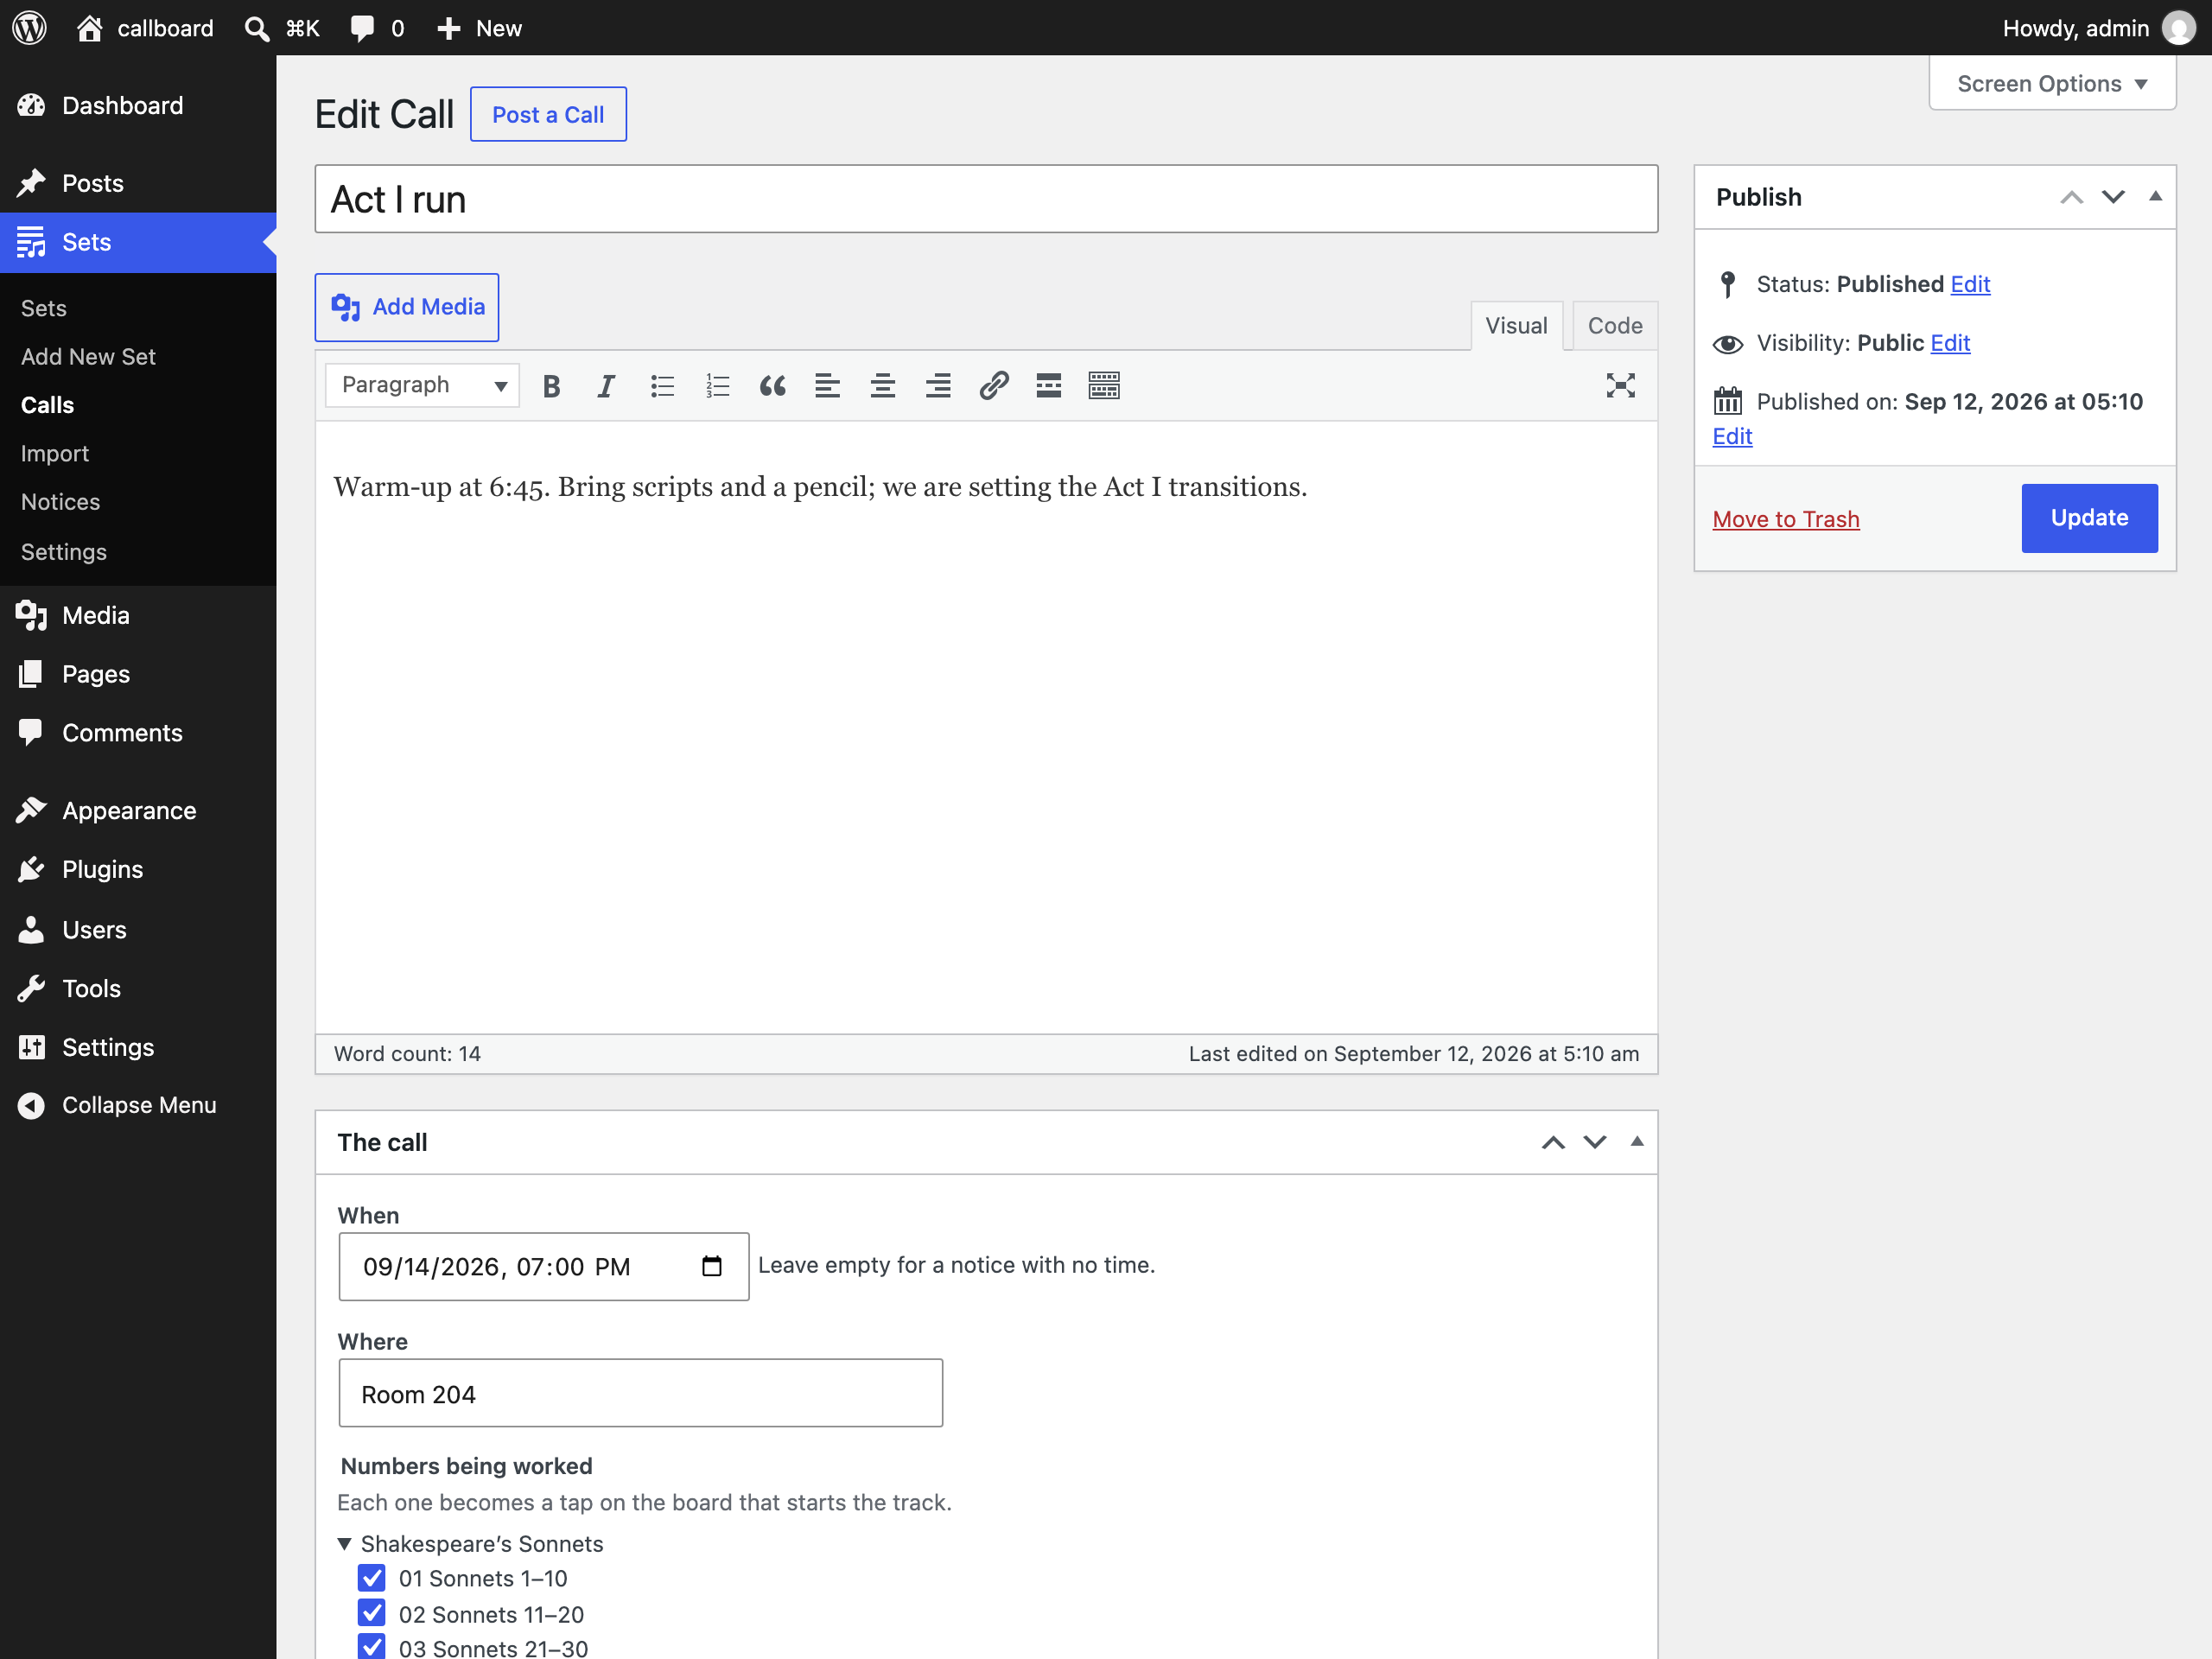Open Notices submenu item
The width and height of the screenshot is (2212, 1659).
(60, 502)
